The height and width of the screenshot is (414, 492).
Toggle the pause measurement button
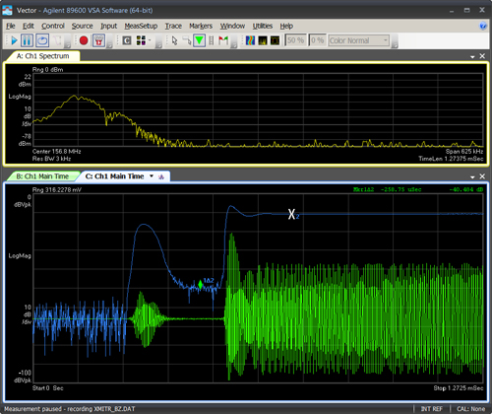click(27, 40)
